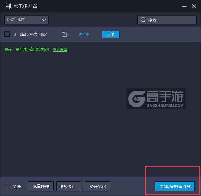
Task: Click into the 搜索 search field
Action: (167, 20)
